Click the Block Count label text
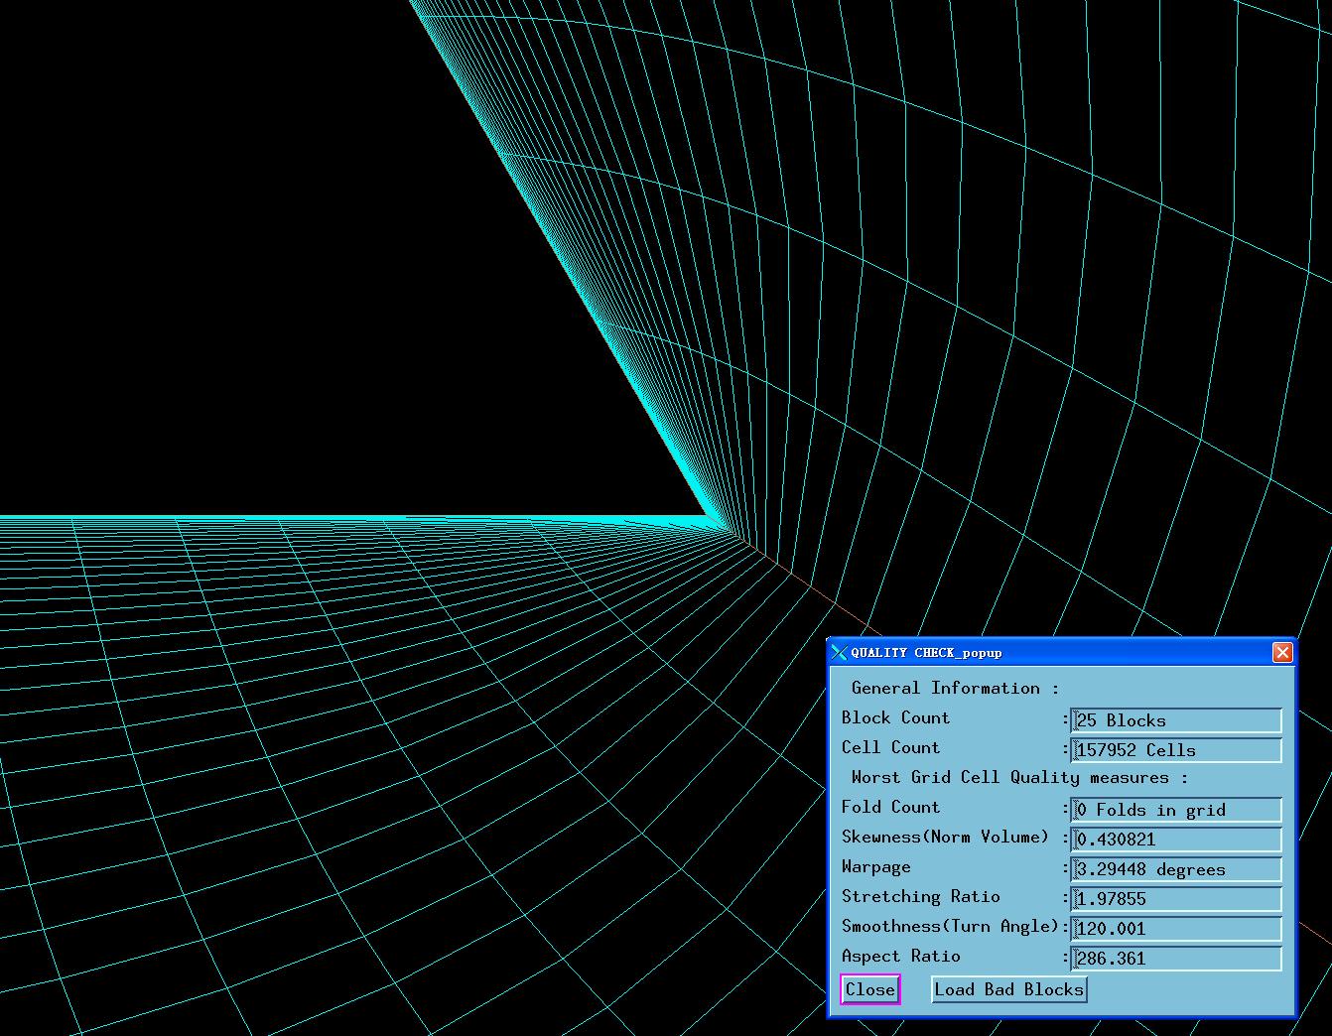 click(x=895, y=717)
